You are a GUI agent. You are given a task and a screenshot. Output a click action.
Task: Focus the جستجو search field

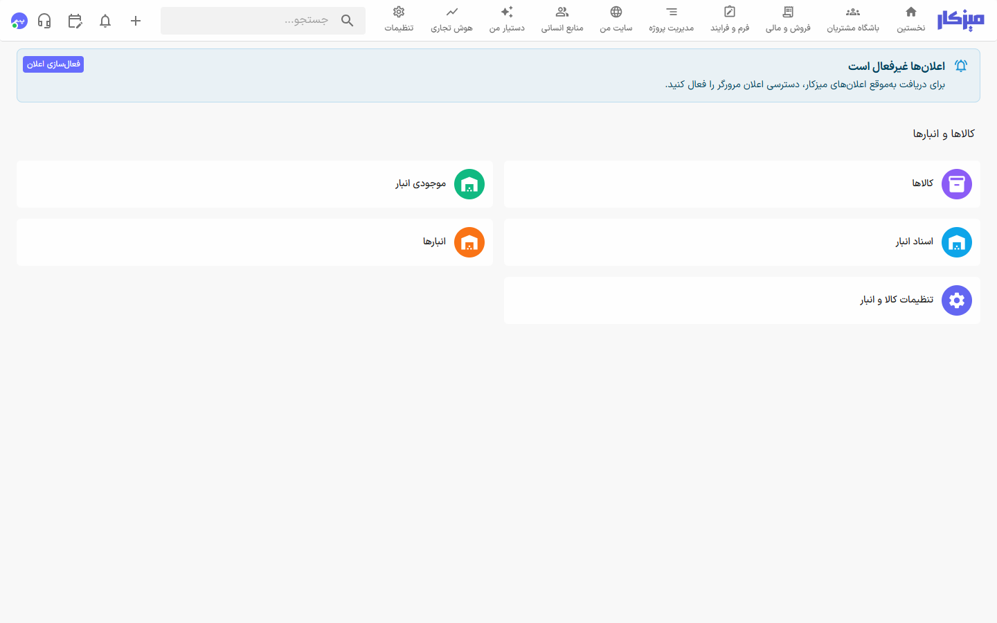click(x=263, y=21)
